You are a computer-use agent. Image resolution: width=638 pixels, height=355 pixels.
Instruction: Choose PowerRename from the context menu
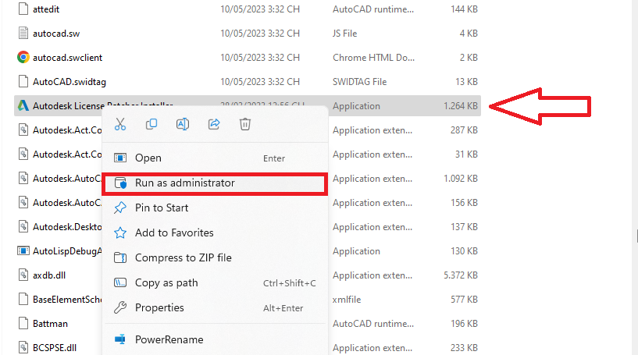click(215, 339)
